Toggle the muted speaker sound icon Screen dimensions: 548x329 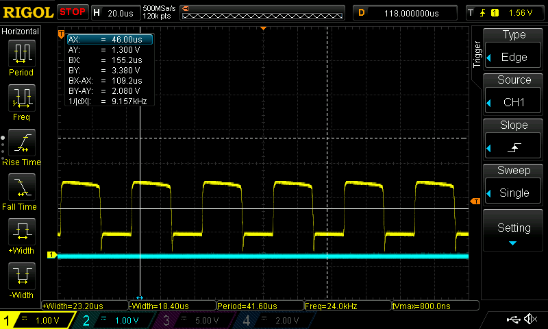pyautogui.click(x=530, y=319)
